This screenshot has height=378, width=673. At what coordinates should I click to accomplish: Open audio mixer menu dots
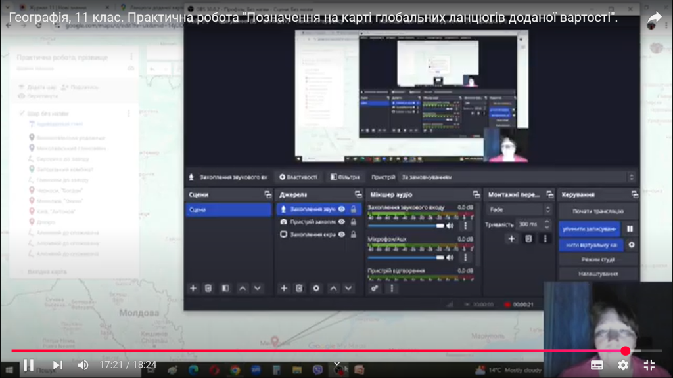(392, 289)
